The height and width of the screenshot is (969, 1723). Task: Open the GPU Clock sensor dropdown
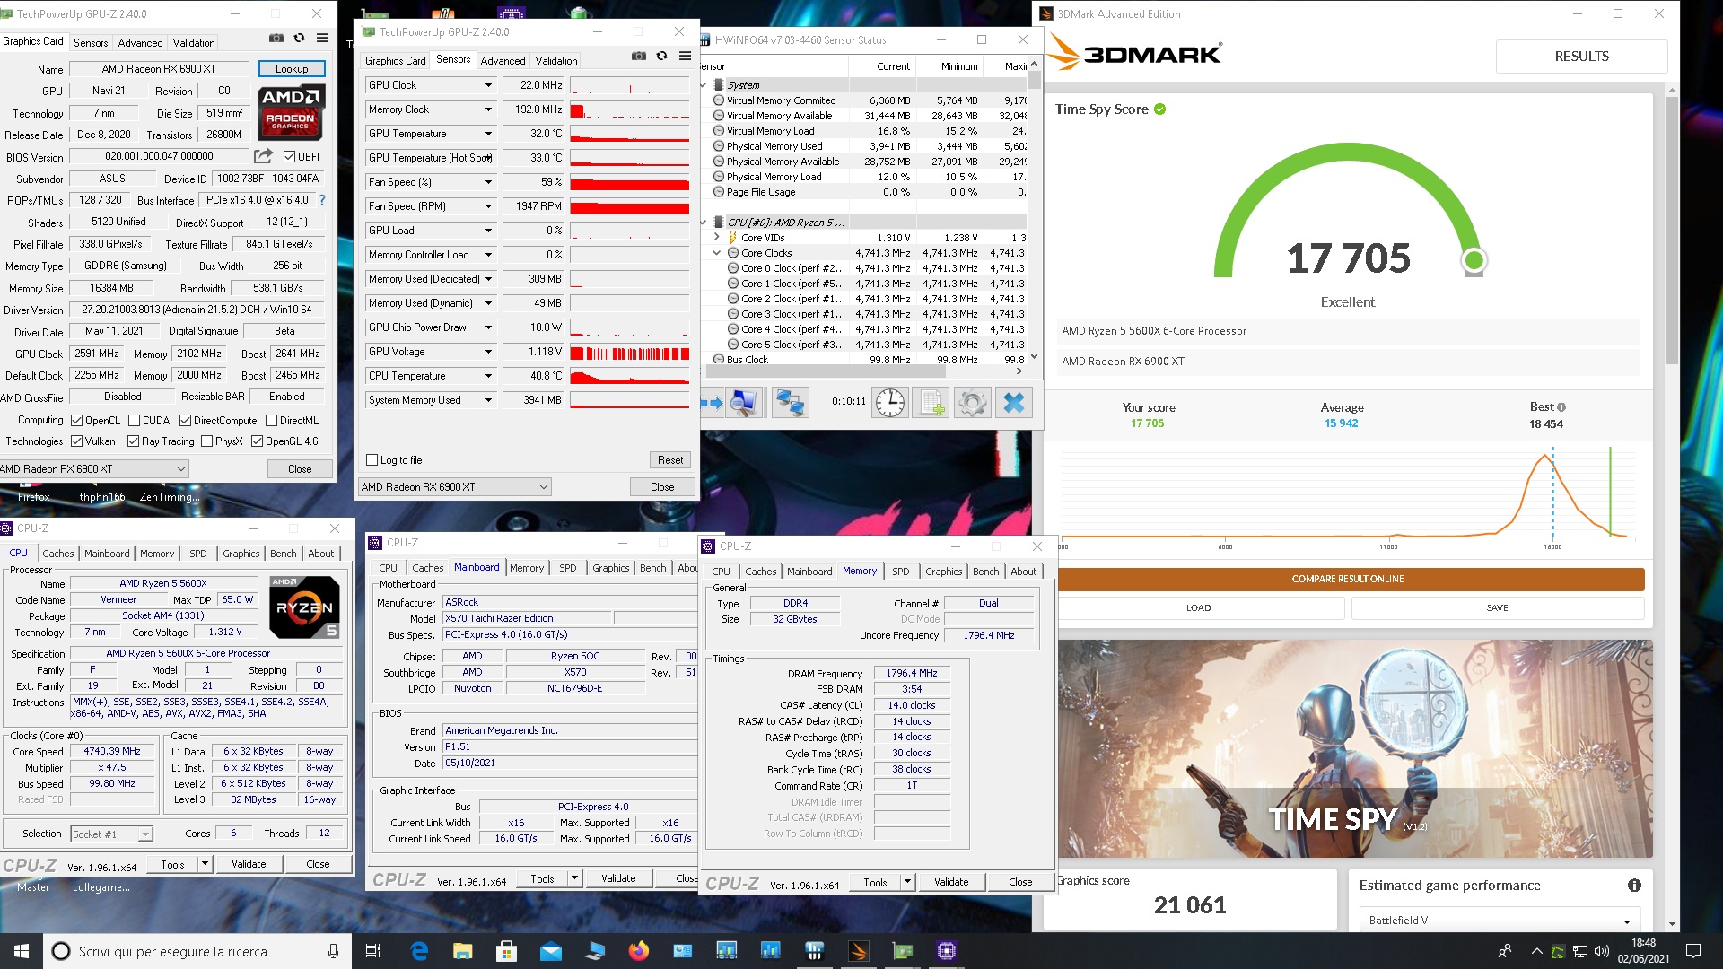point(488,85)
